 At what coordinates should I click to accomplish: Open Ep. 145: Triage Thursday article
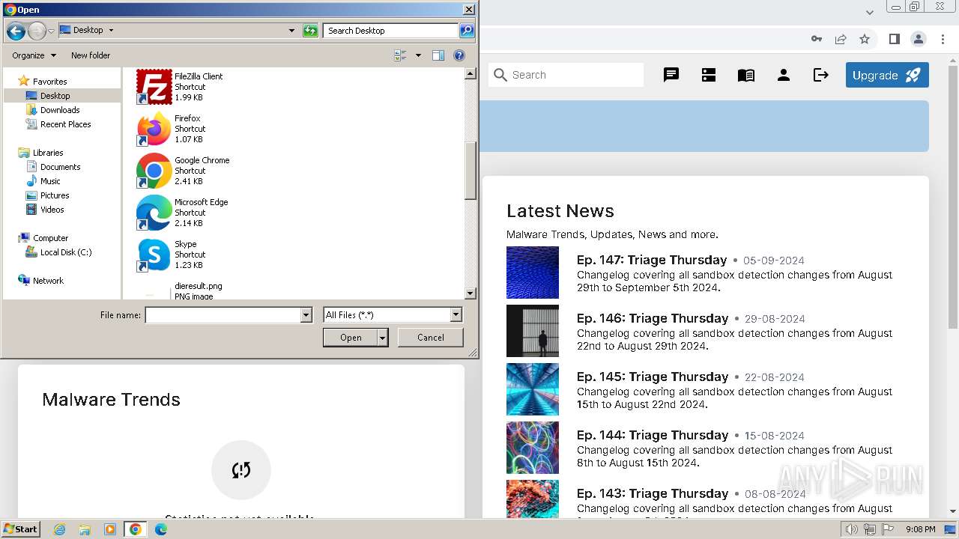653,377
